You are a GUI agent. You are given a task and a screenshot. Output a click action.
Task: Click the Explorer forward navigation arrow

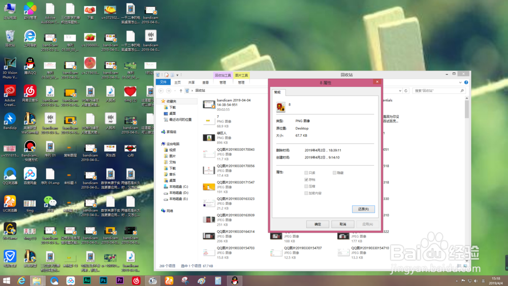coord(169,91)
